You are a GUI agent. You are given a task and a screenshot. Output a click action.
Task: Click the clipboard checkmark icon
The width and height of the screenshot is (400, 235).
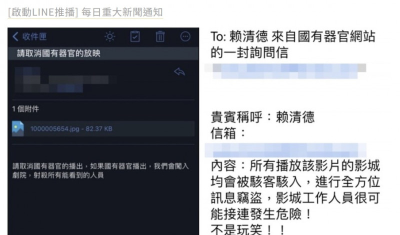pos(135,36)
